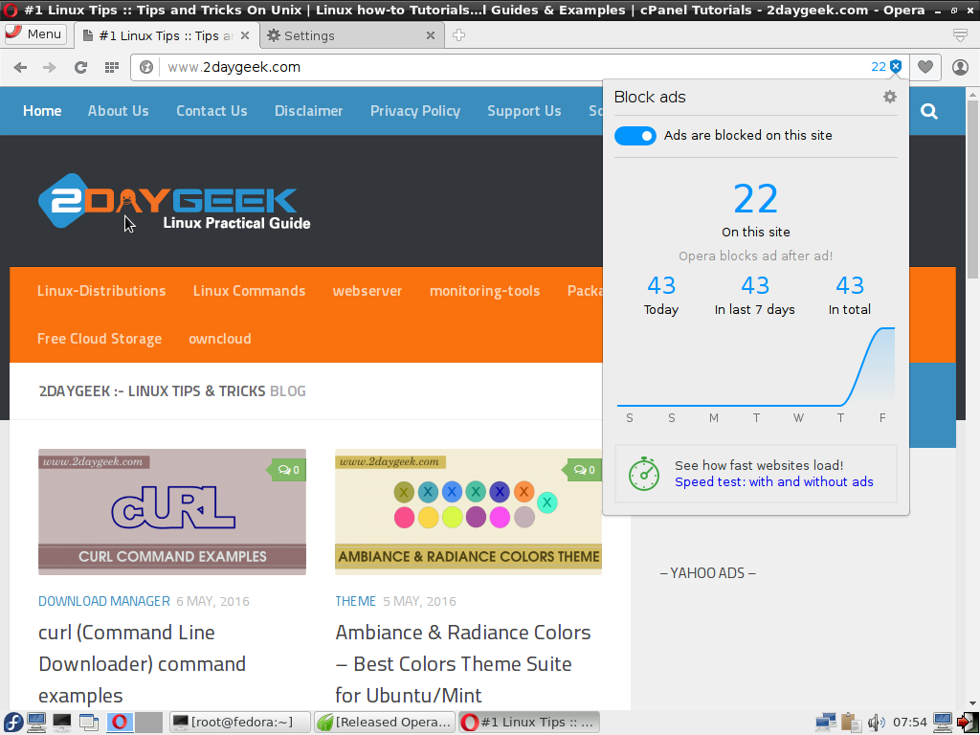
Task: Open the Home nav link
Action: click(x=42, y=111)
